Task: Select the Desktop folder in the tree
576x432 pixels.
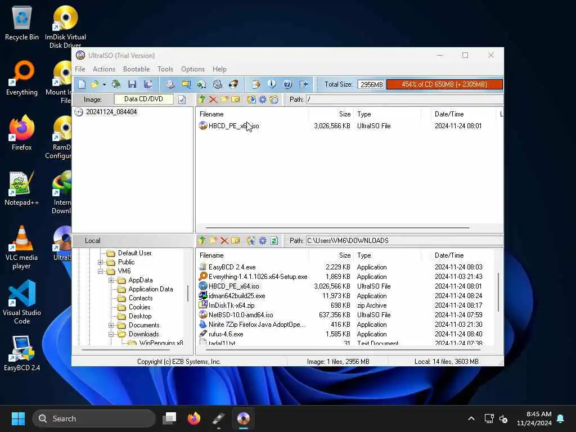Action: click(x=140, y=316)
